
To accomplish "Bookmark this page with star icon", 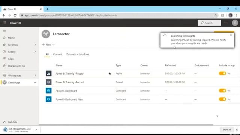I will 216,15.
